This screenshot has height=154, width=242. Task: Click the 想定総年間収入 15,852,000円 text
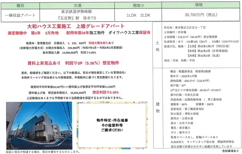tap(67, 93)
